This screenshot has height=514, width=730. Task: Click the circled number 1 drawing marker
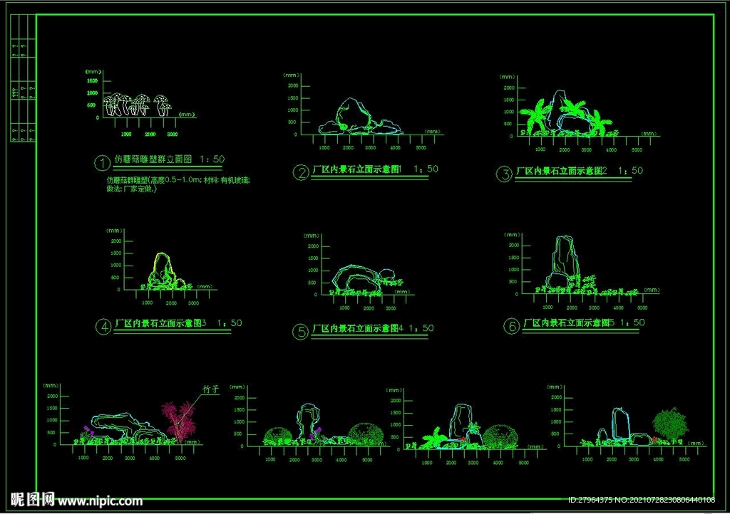pyautogui.click(x=102, y=162)
